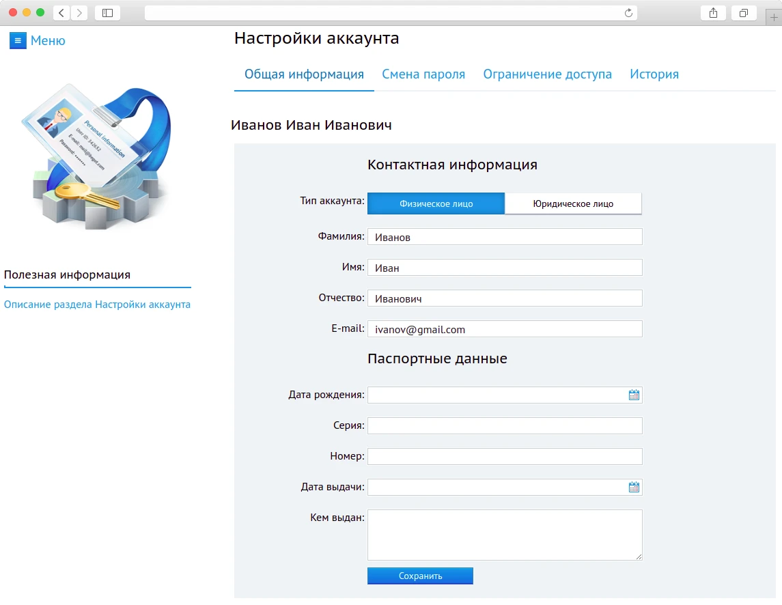Image resolution: width=782 pixels, height=605 pixels.
Task: Click the Сохранить button
Action: (420, 576)
